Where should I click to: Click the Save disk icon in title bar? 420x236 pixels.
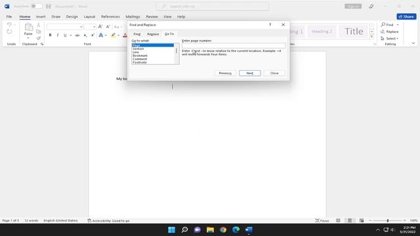click(x=48, y=6)
